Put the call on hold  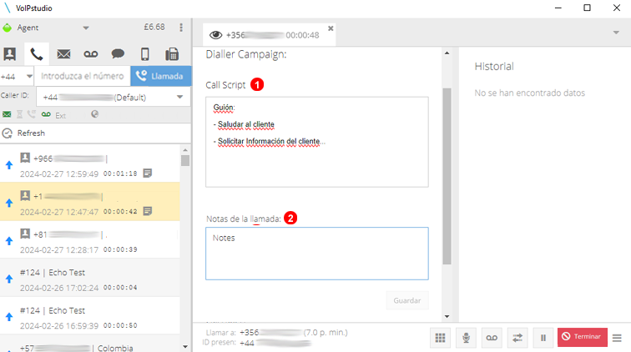[543, 338]
